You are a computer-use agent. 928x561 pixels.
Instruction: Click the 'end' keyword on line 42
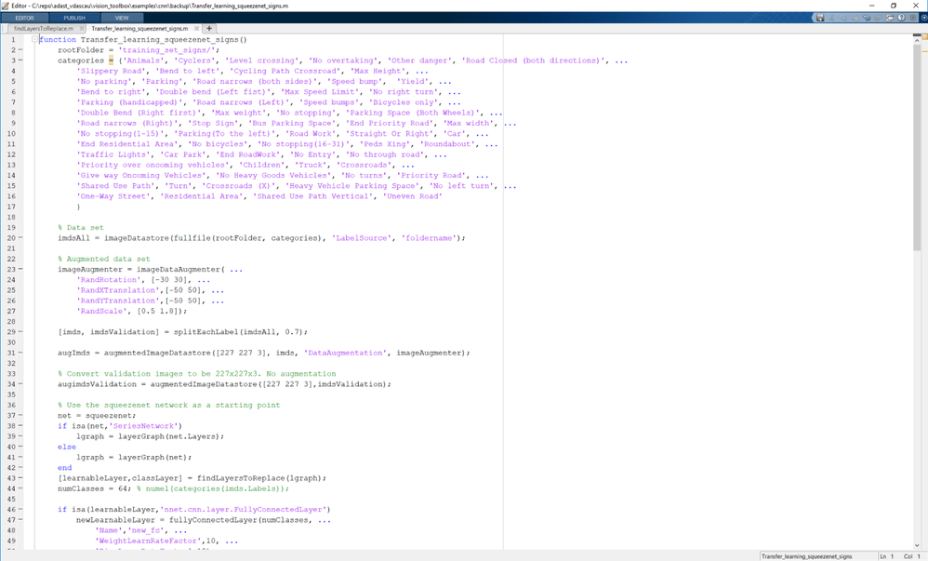point(64,467)
